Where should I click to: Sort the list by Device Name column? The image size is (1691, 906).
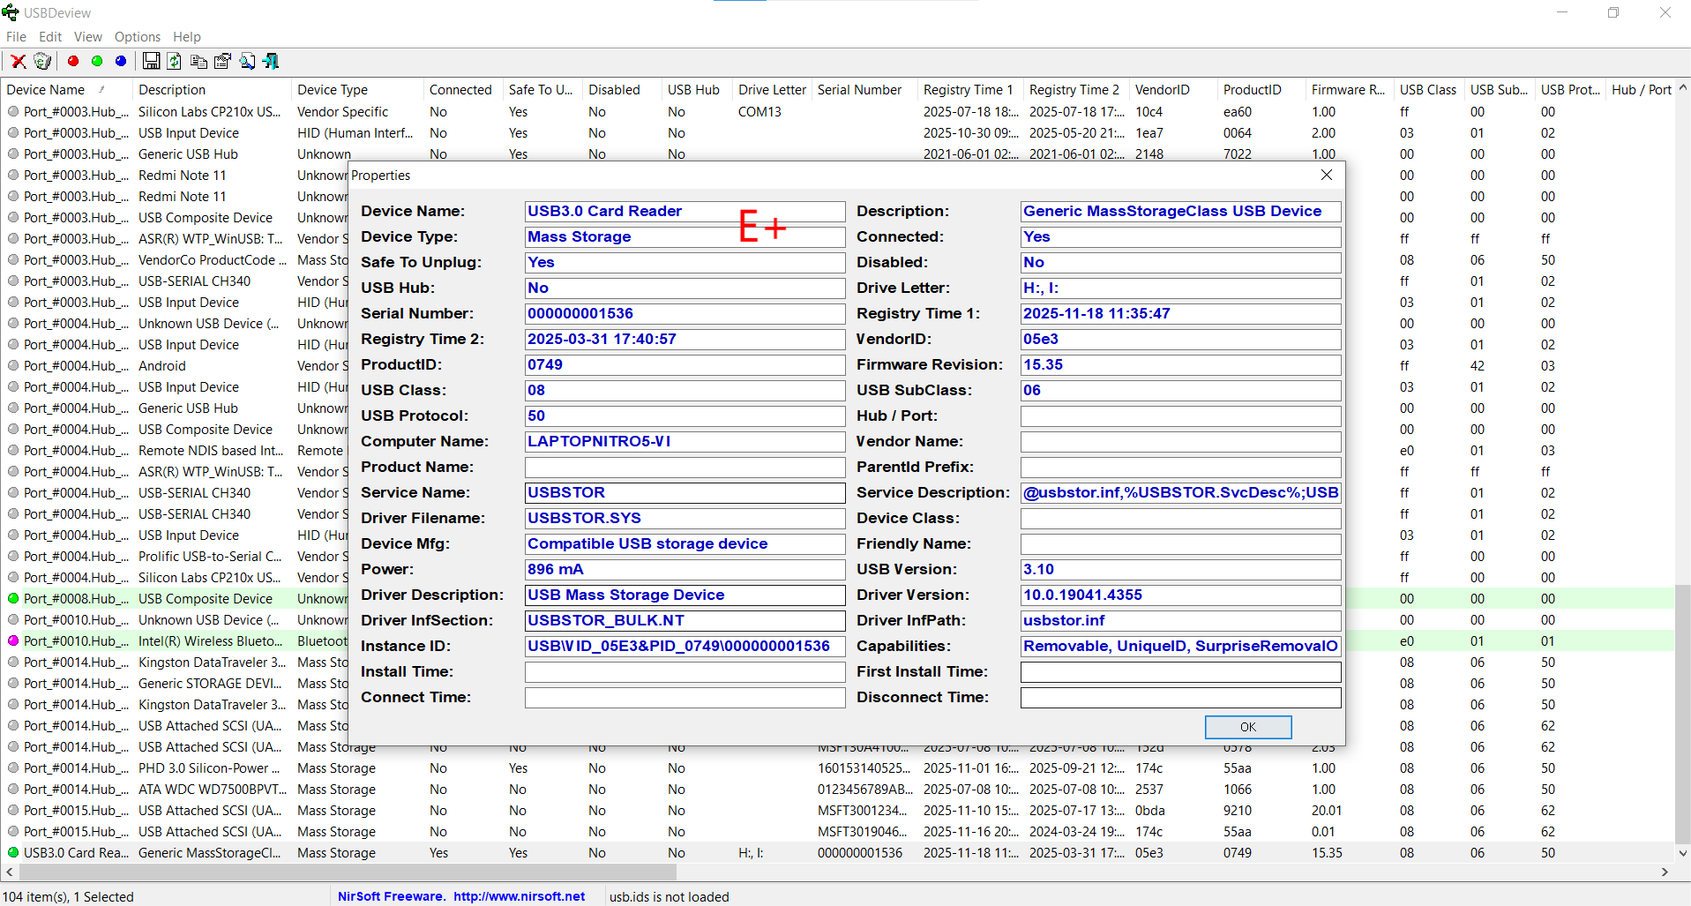[x=46, y=90]
